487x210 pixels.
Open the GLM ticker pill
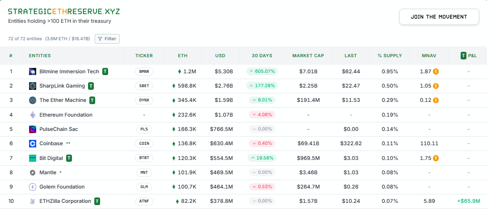click(x=144, y=187)
